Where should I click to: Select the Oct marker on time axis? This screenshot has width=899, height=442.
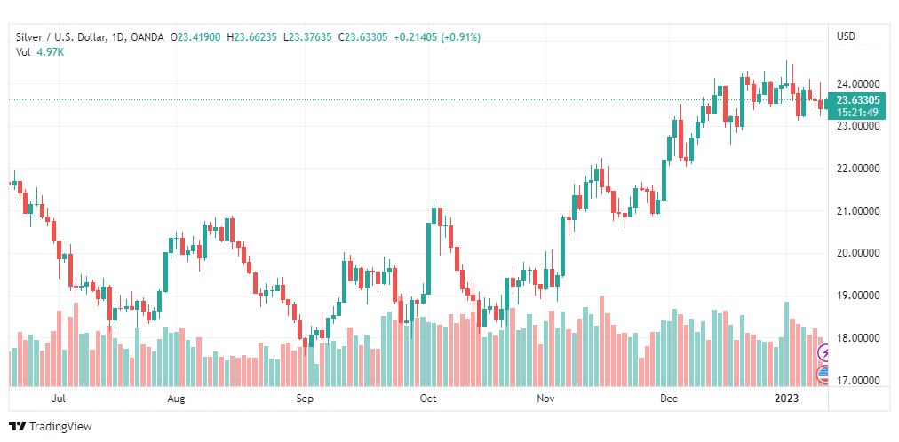428,399
